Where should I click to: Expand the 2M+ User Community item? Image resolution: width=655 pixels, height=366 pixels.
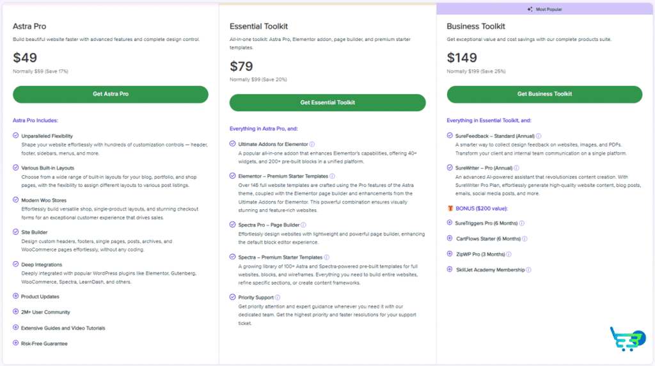point(15,312)
